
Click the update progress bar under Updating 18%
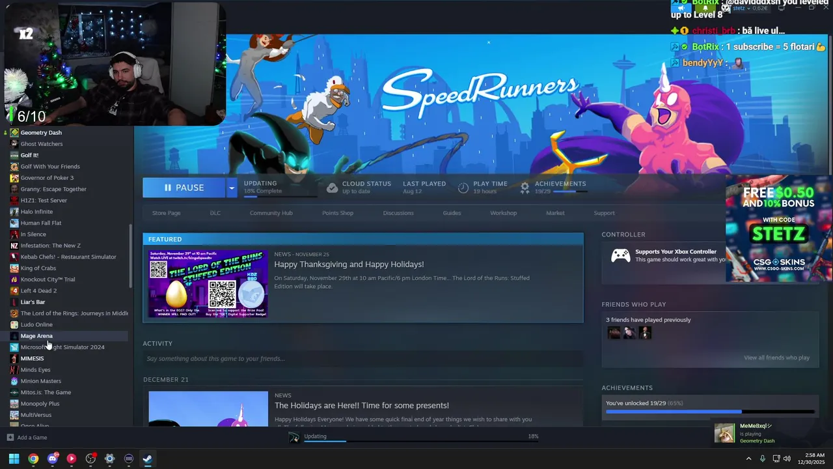280,195
